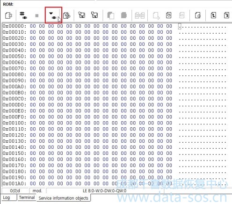Viewport: 232px width, 204px height.
Task: Select the Service information objects tab
Action: [64, 198]
